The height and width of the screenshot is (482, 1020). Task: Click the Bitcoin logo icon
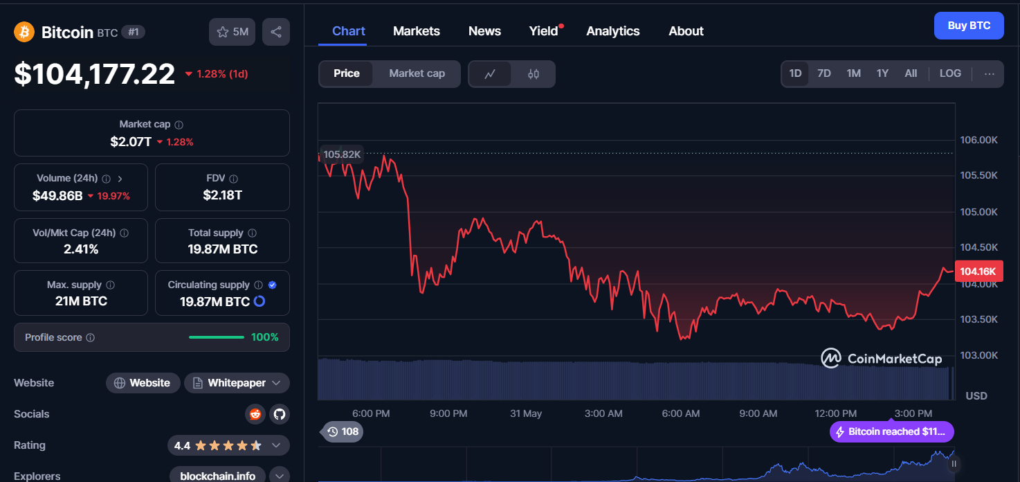(24, 32)
